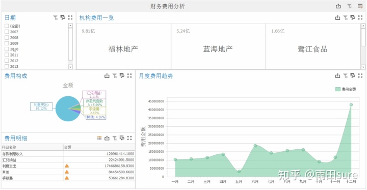Screen dimensions: 367x190
Task: Click the 存款利息收入 5.96% pie label
Action: [94, 103]
